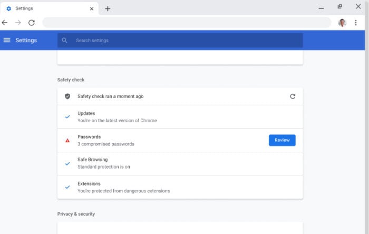Click "You're protected from dangerous extensions" text
This screenshot has width=369, height=234.
tap(124, 191)
